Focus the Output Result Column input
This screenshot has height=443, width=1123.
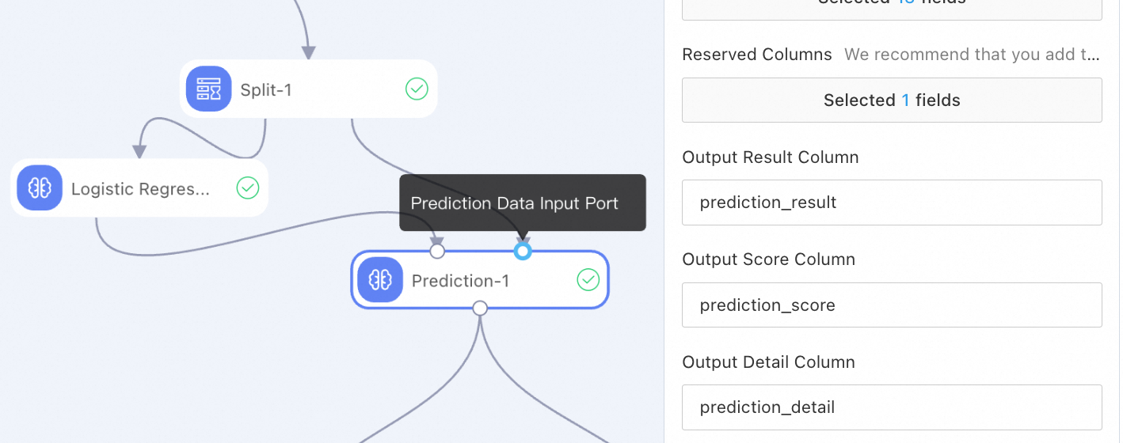click(892, 203)
